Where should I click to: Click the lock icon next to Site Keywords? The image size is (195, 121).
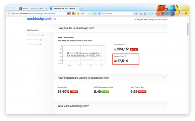point(40,44)
